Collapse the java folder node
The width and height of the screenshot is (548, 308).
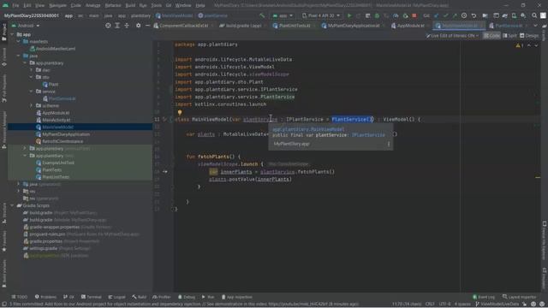tap(19, 56)
